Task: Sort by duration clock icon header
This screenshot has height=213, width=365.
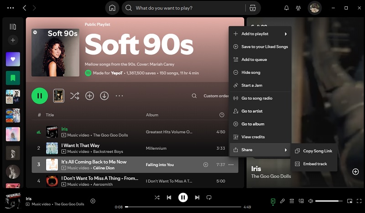Action: click(222, 115)
